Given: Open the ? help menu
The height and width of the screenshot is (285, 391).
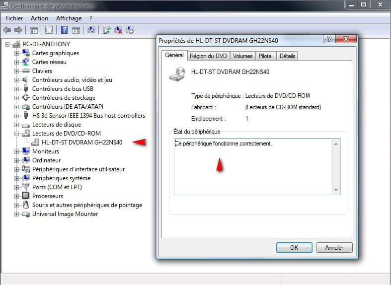Looking at the screenshot, I should pos(90,18).
